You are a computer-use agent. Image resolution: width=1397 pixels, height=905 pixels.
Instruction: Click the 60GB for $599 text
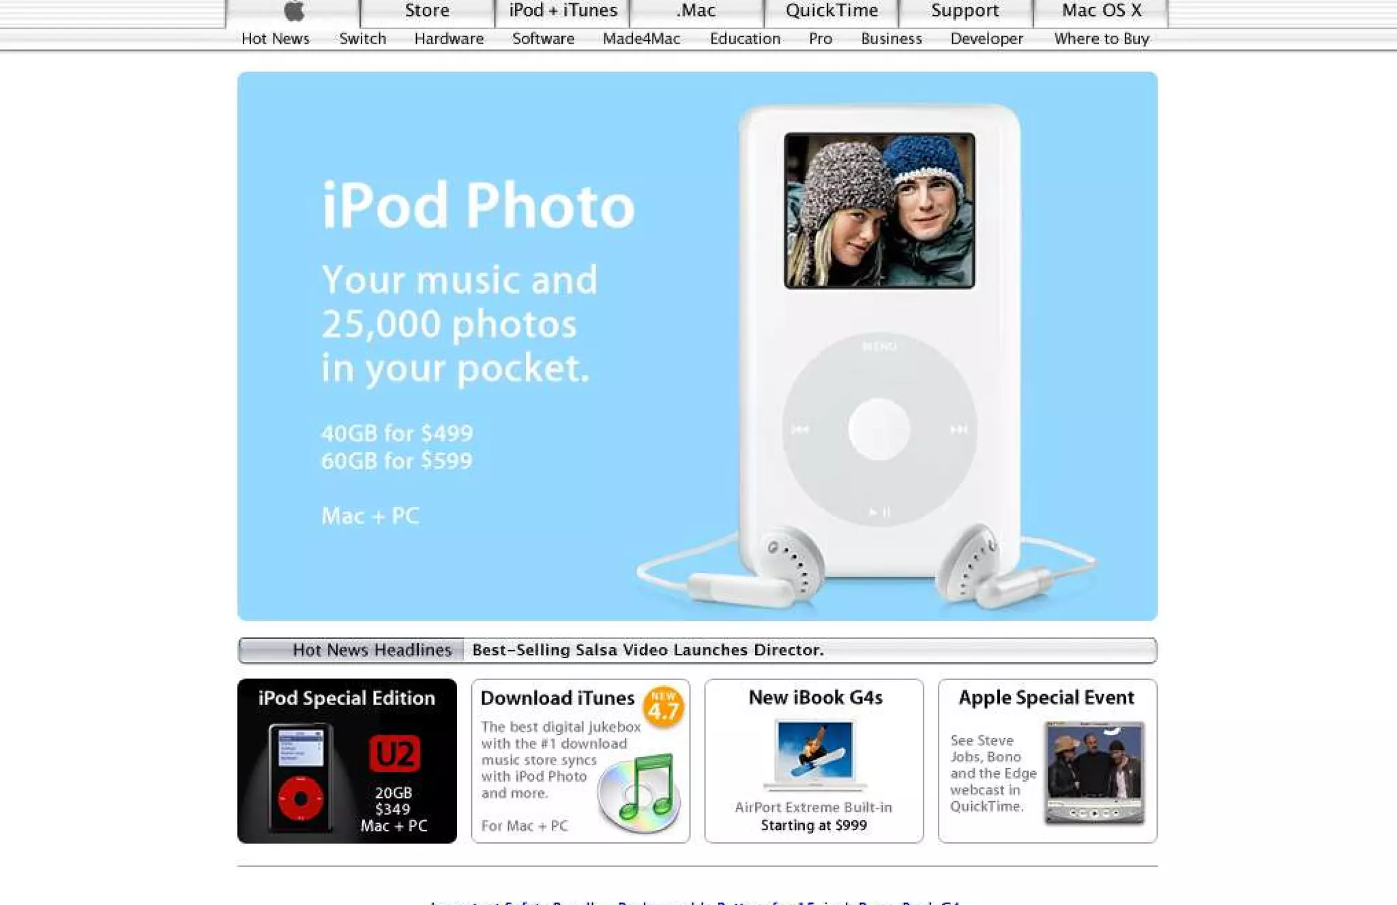click(x=397, y=461)
